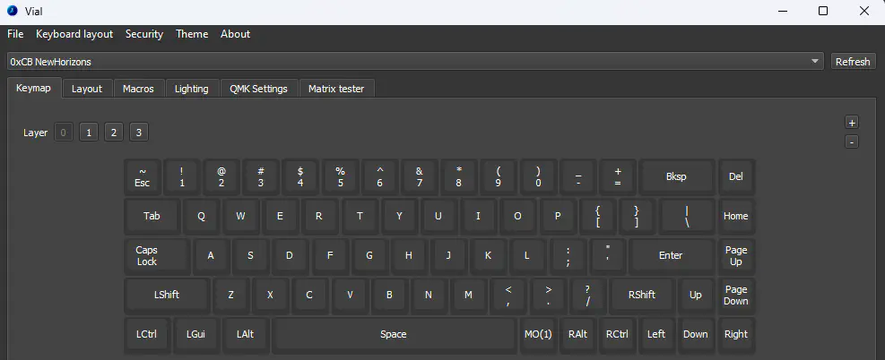
Task: Switch to layer 2
Action: [113, 133]
